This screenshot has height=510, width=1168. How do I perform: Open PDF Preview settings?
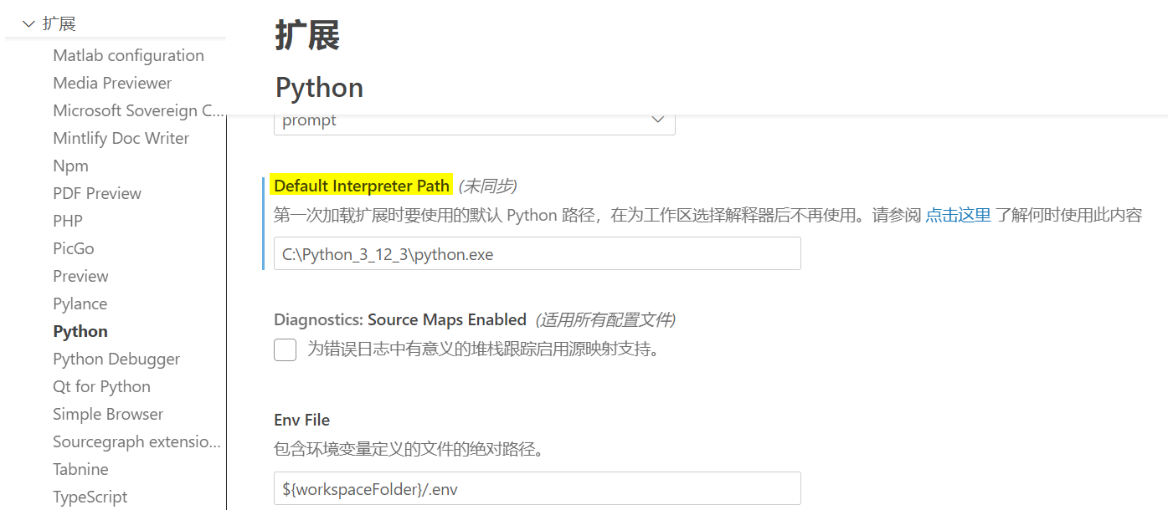pos(97,193)
